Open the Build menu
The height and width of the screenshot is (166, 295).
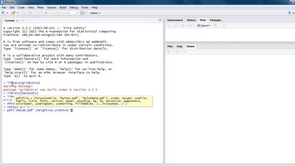click(x=63, y=7)
